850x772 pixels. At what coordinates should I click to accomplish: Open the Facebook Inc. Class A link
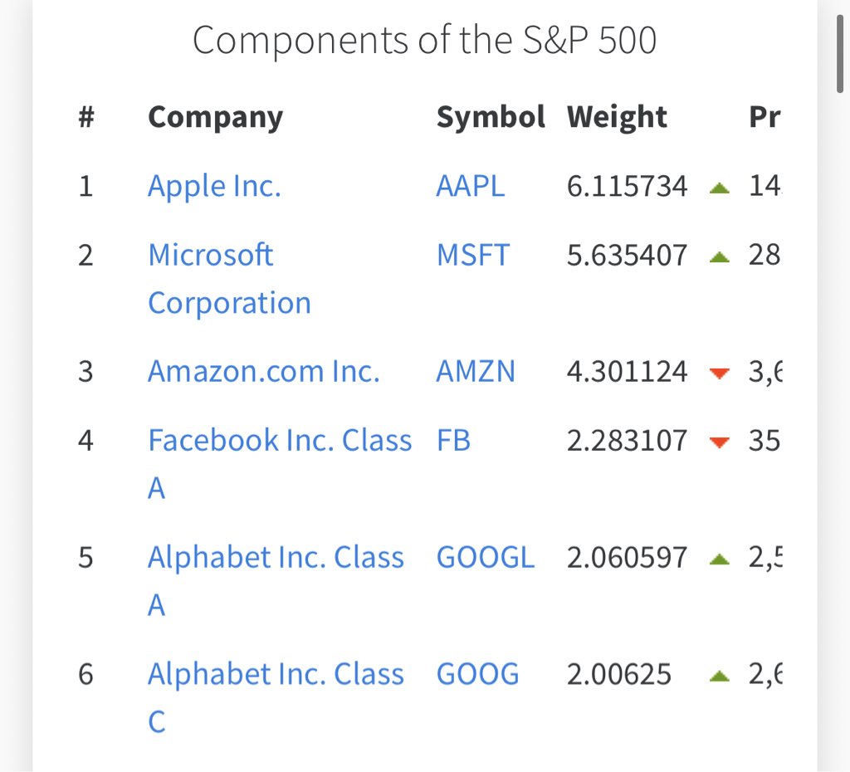click(279, 441)
